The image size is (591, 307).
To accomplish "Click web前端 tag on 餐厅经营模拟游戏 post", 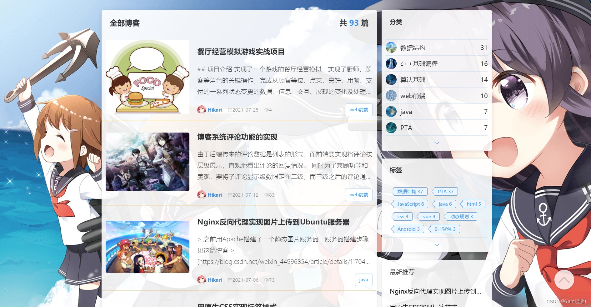I will click(359, 110).
